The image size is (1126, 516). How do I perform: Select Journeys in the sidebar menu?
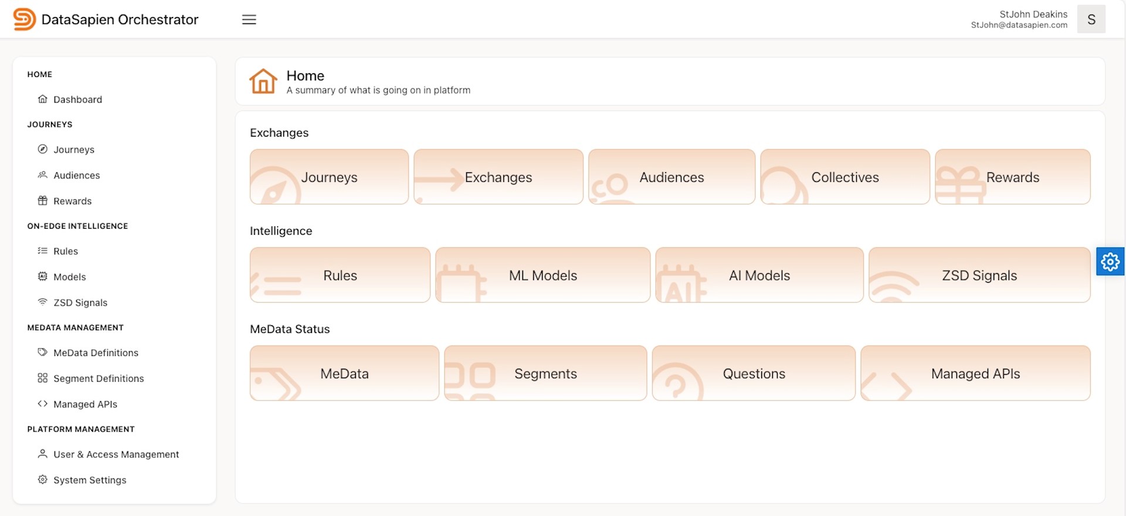[74, 150]
